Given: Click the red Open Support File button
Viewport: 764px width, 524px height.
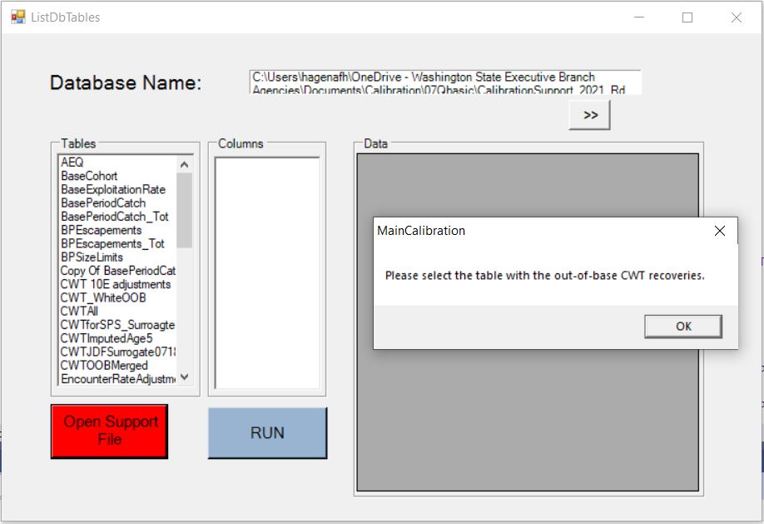Looking at the screenshot, I should pyautogui.click(x=110, y=432).
